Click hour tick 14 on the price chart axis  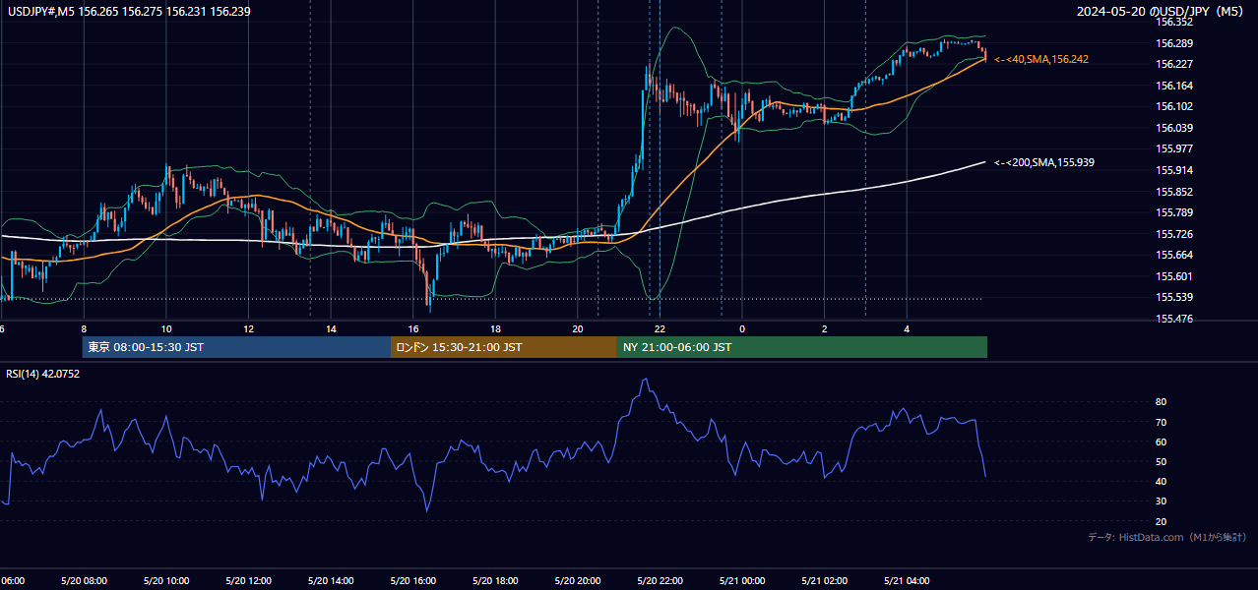click(x=331, y=328)
